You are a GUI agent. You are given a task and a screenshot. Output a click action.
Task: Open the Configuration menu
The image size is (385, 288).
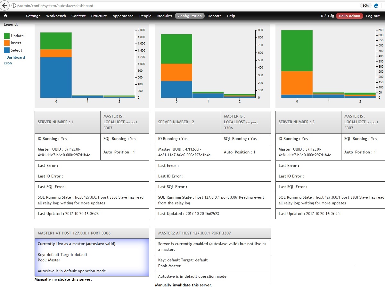coord(190,16)
